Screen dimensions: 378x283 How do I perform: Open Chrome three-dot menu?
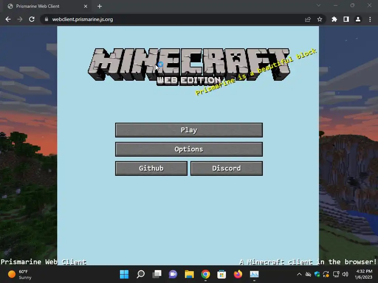tap(370, 19)
